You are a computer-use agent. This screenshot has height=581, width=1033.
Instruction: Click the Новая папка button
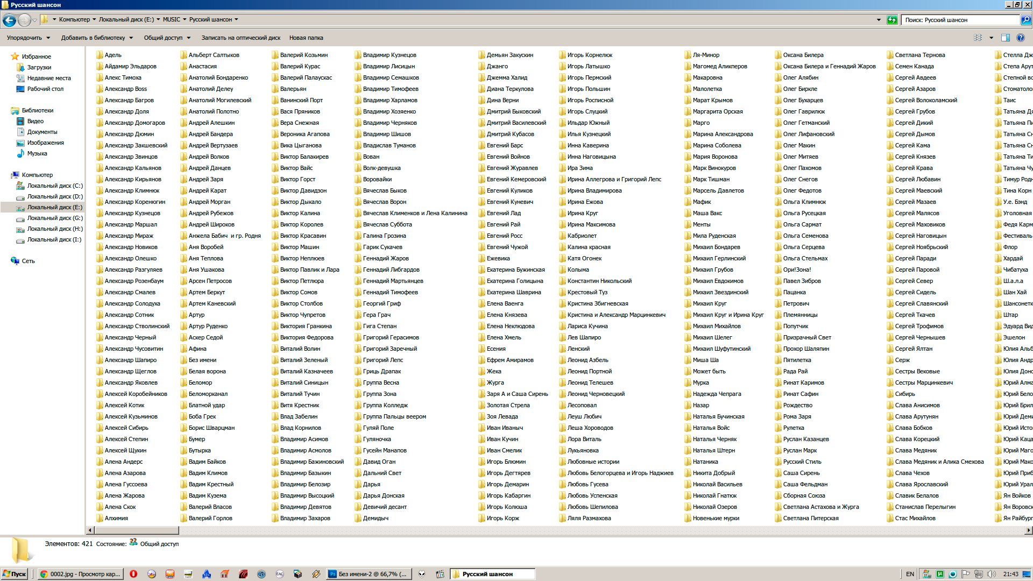(306, 38)
